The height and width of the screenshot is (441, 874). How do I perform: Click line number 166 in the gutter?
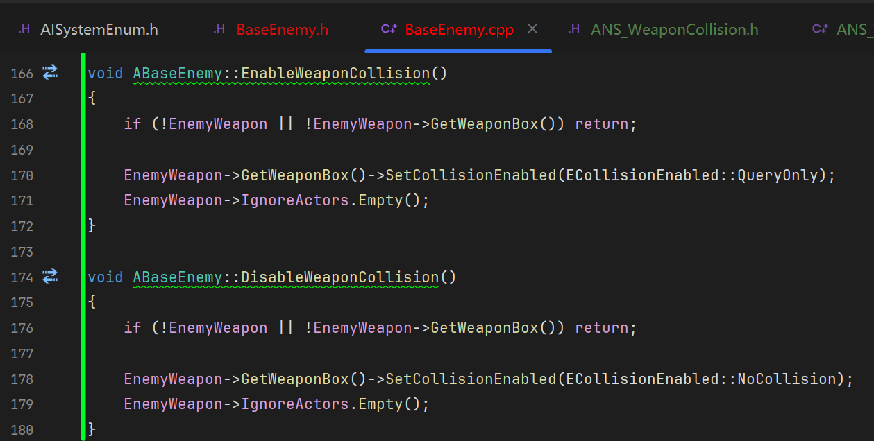coord(22,73)
